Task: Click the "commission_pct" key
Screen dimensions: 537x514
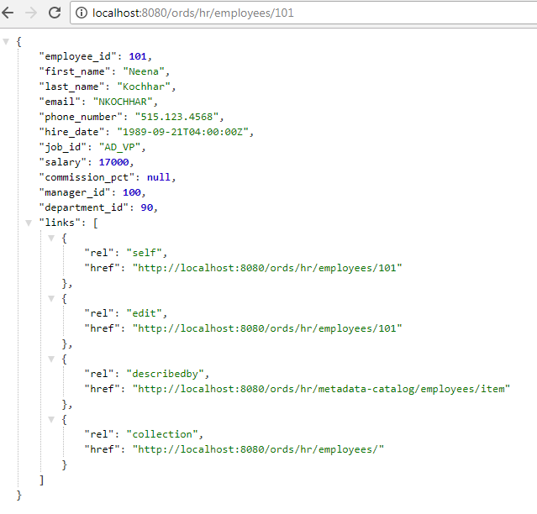Action: click(x=87, y=177)
